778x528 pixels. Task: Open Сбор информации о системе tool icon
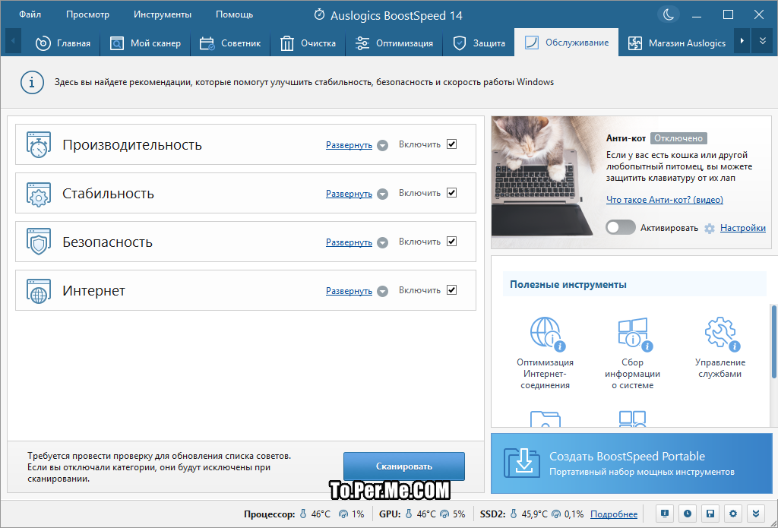tap(634, 334)
